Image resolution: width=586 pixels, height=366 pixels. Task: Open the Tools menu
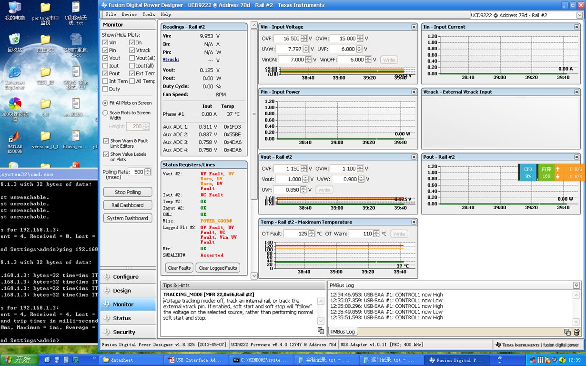coord(149,14)
